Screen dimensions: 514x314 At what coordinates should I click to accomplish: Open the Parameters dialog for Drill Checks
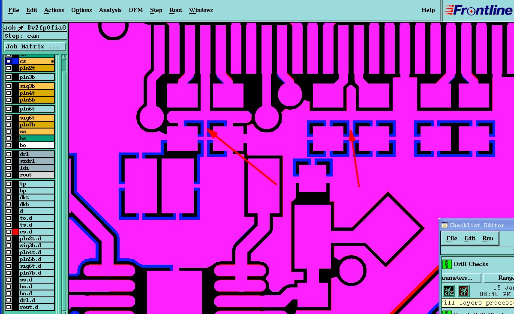(460, 278)
